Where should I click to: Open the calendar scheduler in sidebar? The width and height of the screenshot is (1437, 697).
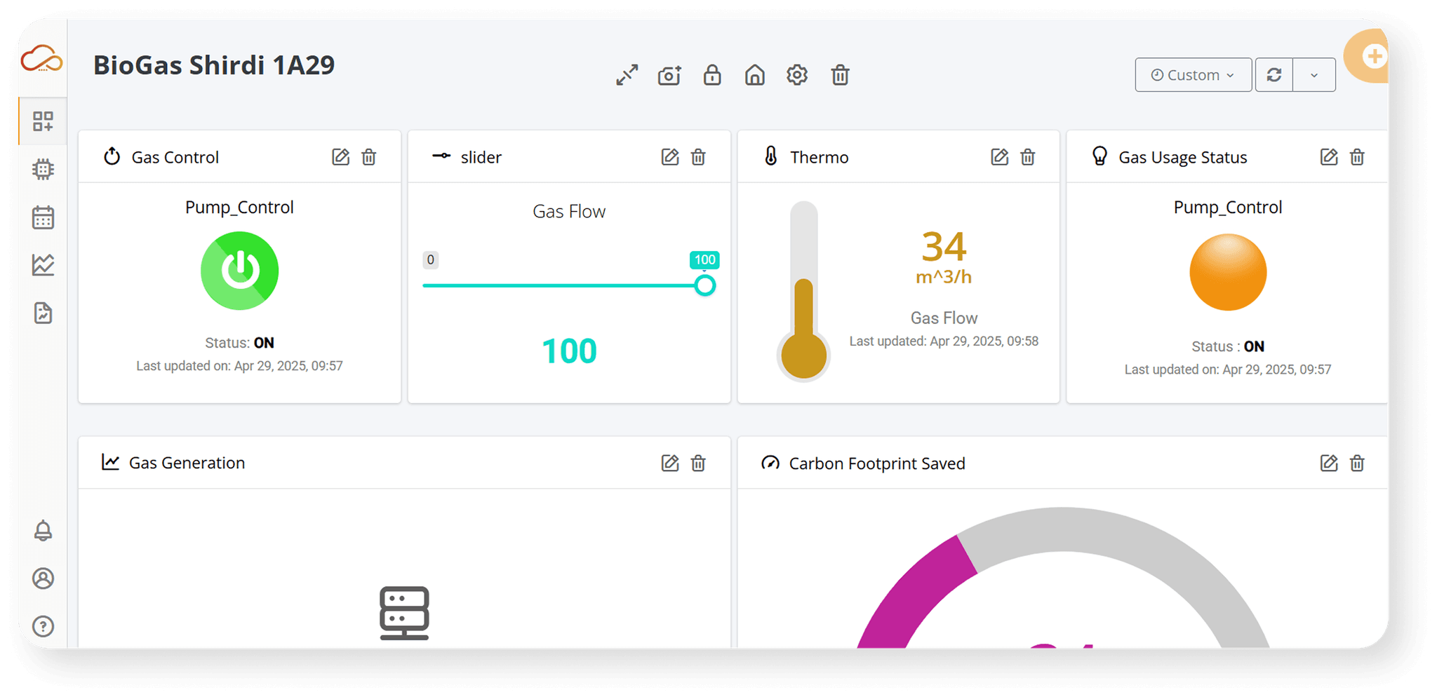point(43,217)
